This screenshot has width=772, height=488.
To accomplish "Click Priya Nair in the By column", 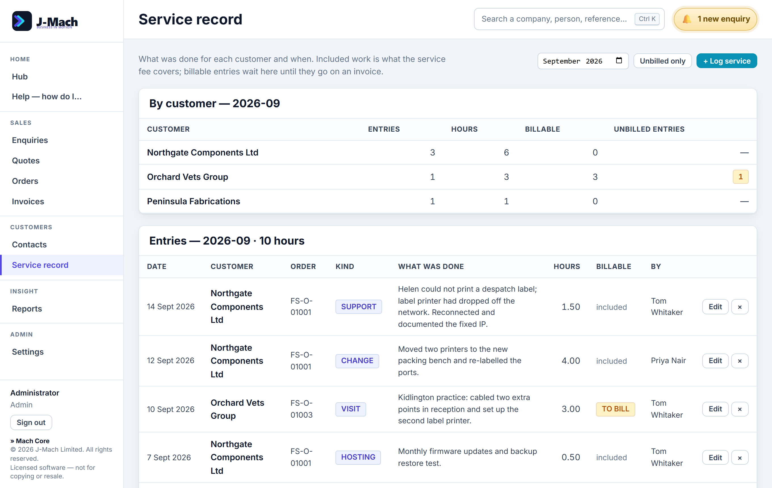I will (668, 361).
